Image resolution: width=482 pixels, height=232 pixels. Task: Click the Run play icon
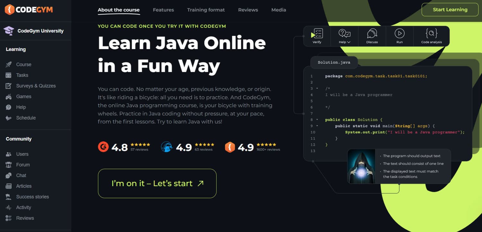399,33
